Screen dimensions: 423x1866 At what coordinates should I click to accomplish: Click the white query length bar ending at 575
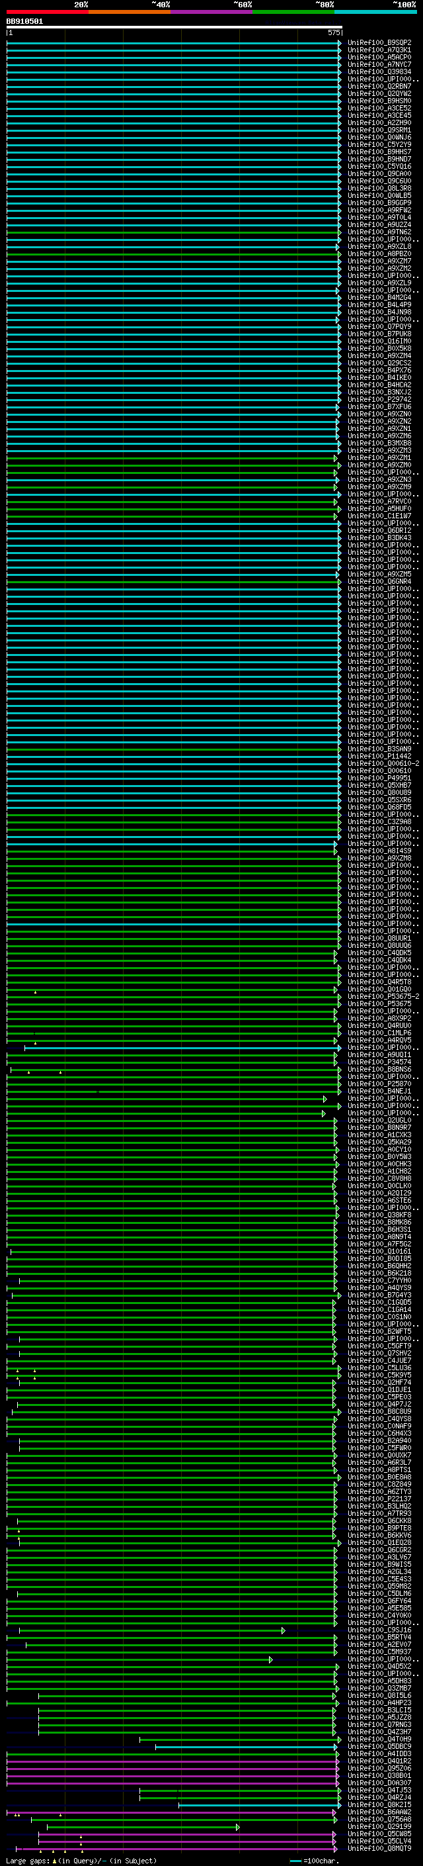pos(174,26)
